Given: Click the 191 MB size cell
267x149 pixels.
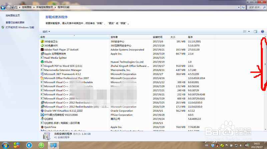Looking at the screenshot, I should click(x=181, y=41).
